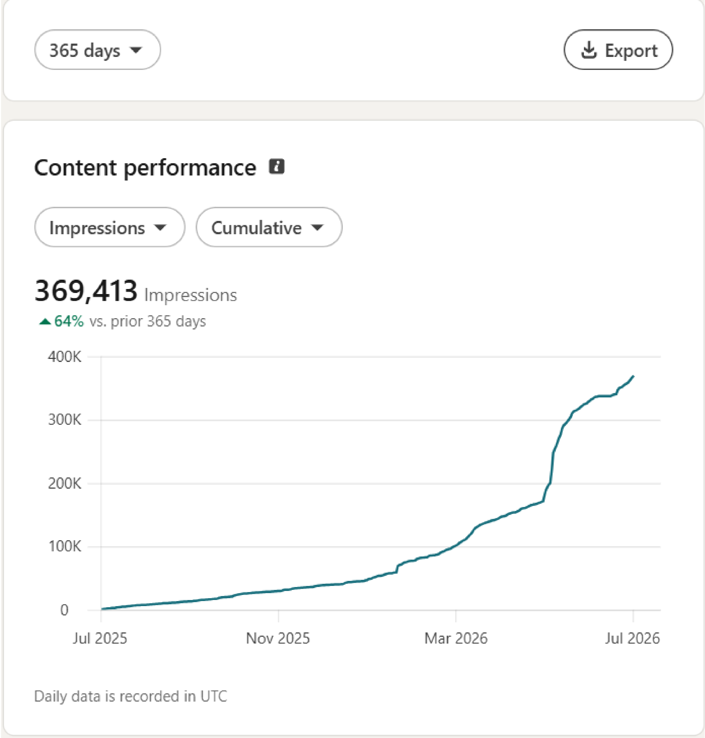The image size is (705, 738).
Task: Click the Export button
Action: pos(618,50)
